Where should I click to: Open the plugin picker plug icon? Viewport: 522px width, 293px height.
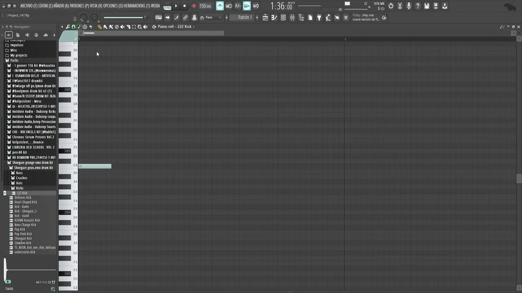pos(319,17)
